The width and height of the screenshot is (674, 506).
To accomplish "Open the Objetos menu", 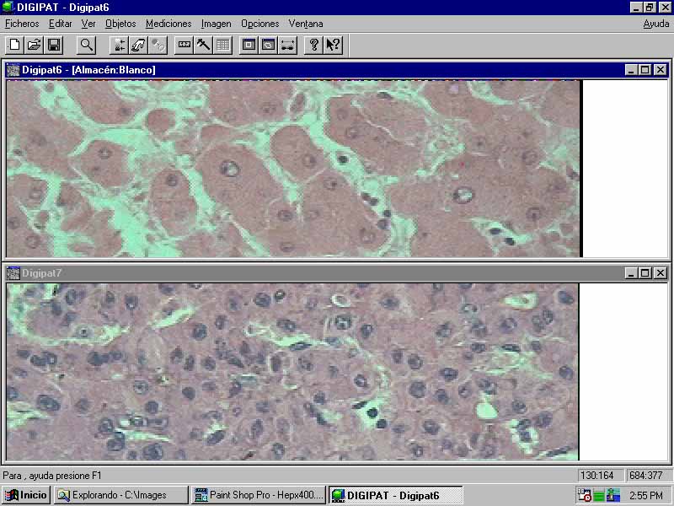I will [x=120, y=24].
